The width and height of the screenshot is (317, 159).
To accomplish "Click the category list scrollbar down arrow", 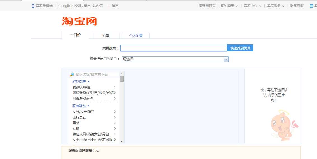I will point(122,141).
